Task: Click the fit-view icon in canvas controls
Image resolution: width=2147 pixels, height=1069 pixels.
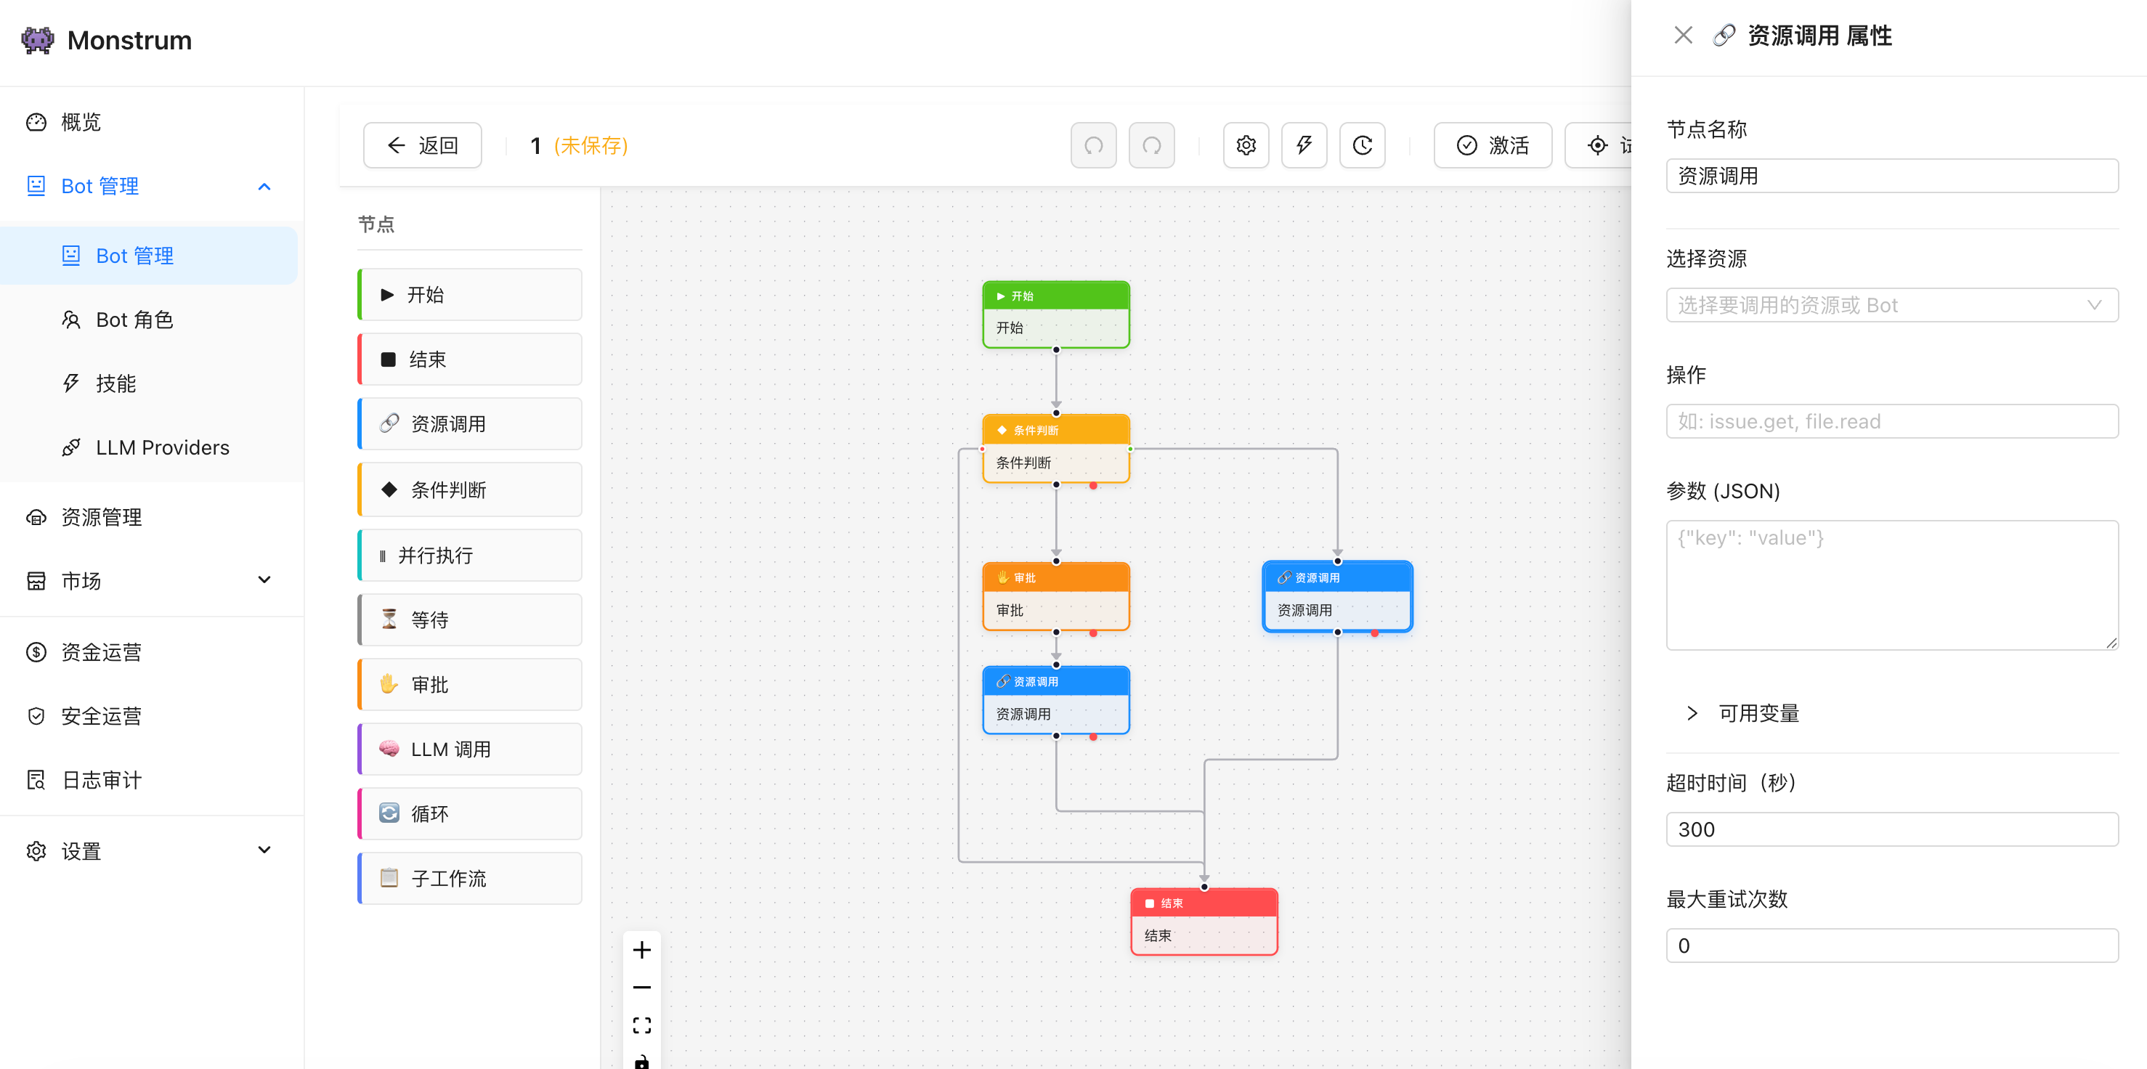Action: click(641, 1024)
